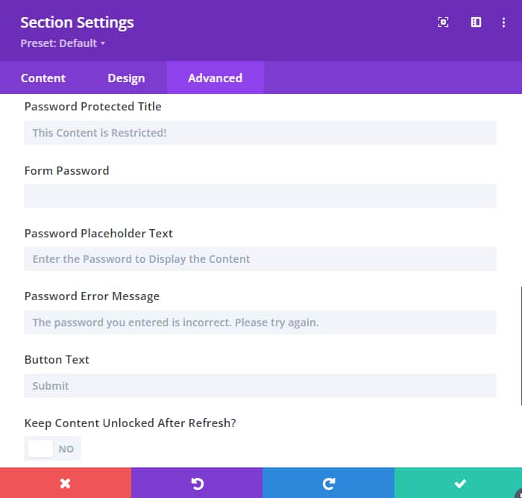Viewport: 522px width, 498px height.
Task: Save changes with the green checkmark
Action: pyautogui.click(x=459, y=483)
